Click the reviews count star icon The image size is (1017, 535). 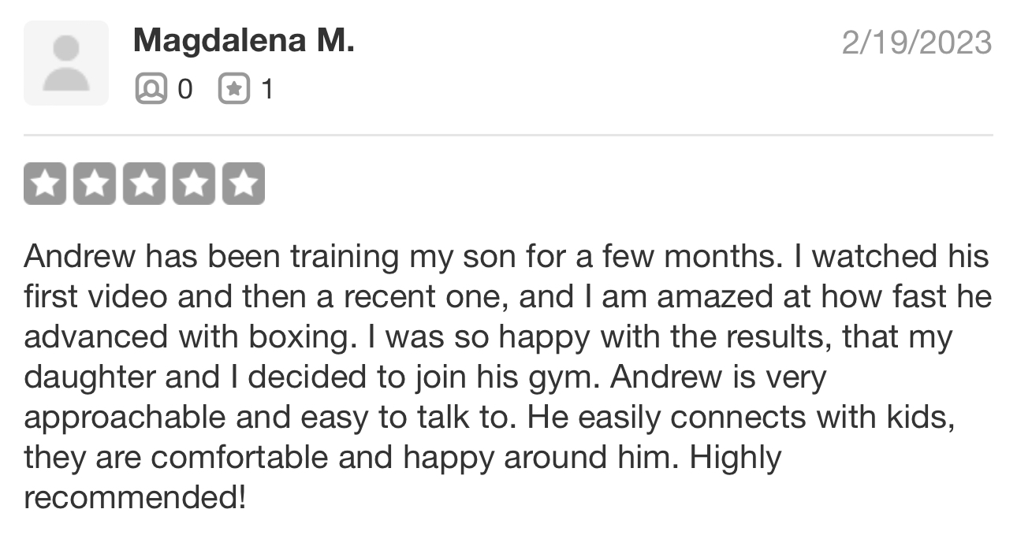point(233,89)
